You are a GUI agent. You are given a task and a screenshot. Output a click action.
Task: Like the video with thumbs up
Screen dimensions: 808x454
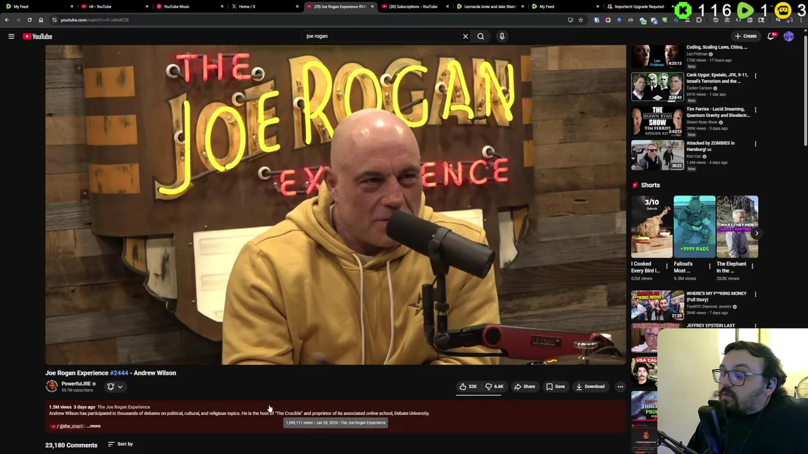point(468,387)
